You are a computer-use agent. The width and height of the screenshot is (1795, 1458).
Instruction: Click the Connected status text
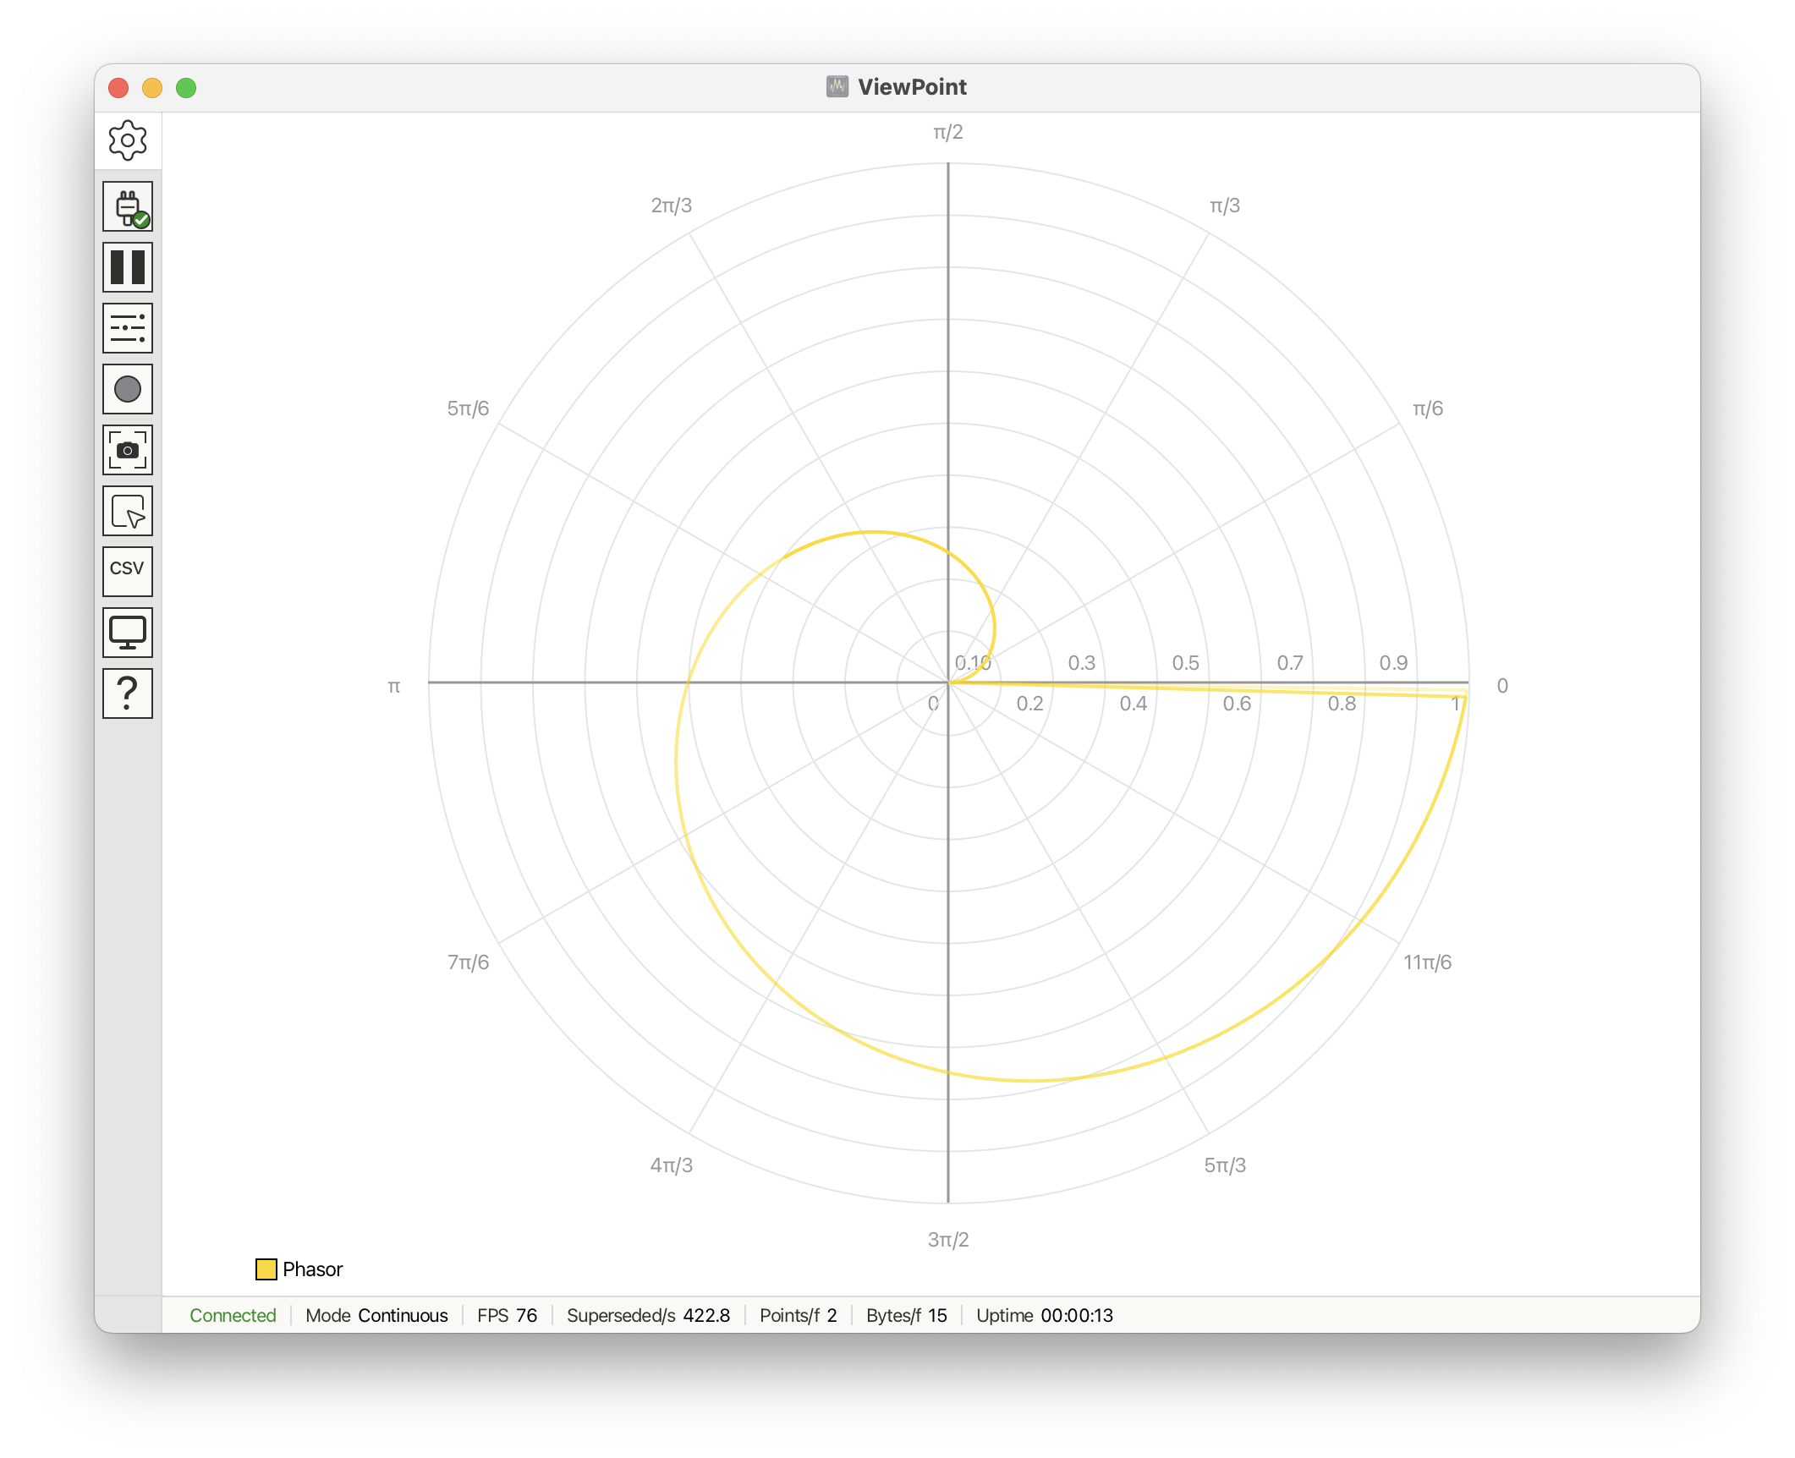tap(233, 1315)
